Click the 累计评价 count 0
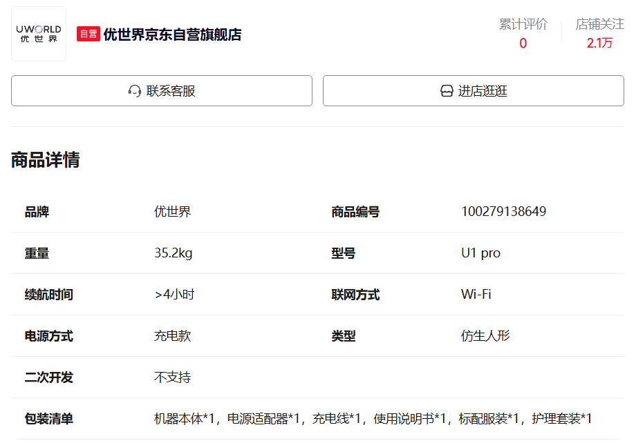 pyautogui.click(x=523, y=43)
